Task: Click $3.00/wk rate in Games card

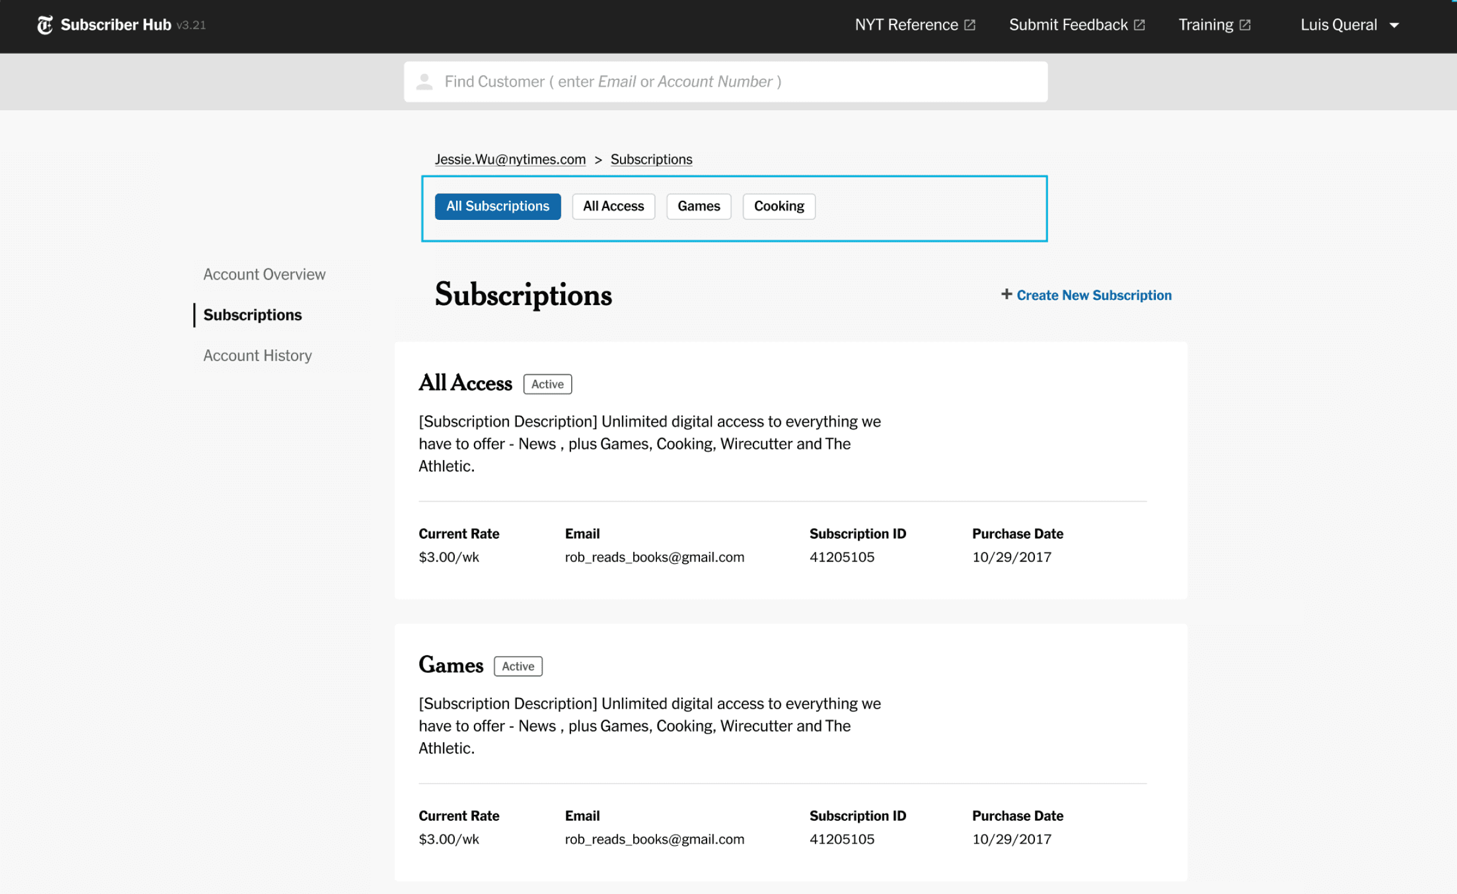Action: [x=449, y=839]
